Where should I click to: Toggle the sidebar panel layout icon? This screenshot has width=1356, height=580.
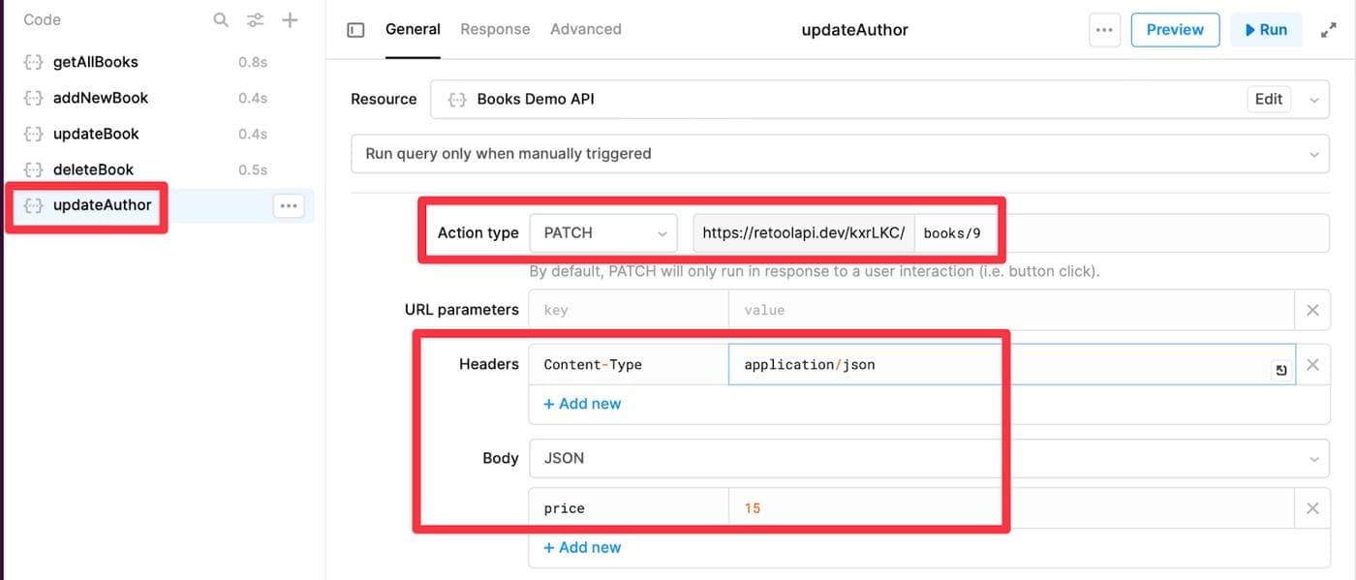click(355, 30)
